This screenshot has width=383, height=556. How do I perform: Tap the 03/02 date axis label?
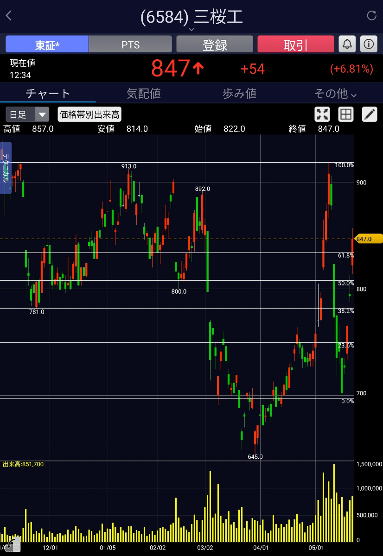(205, 548)
